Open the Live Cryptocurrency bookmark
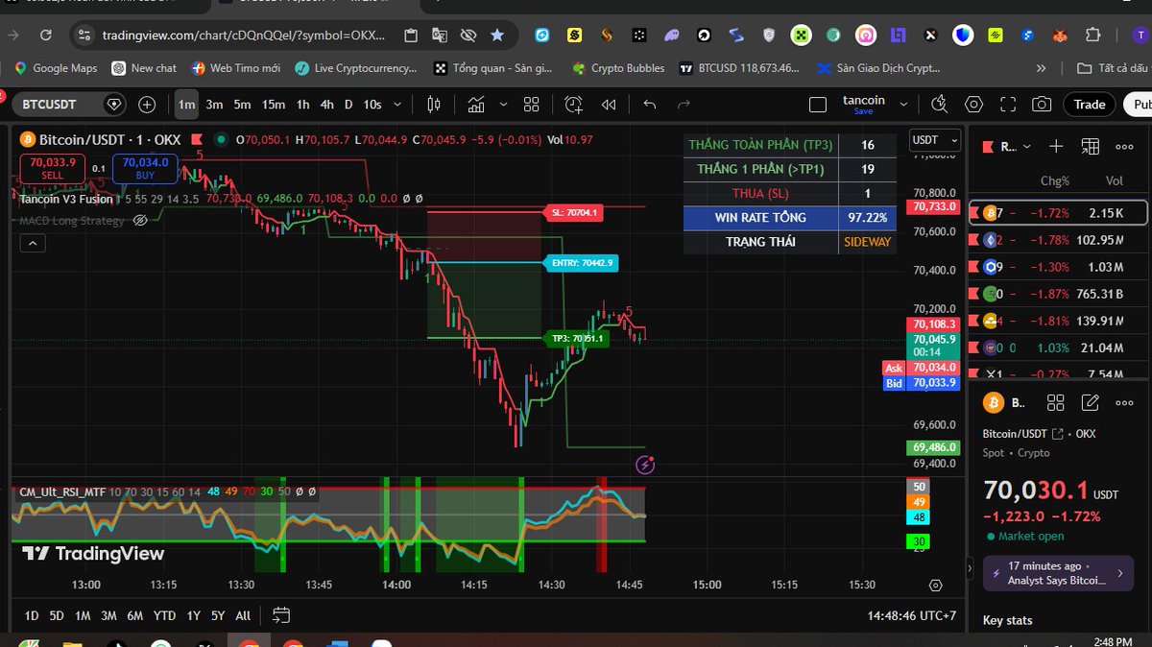This screenshot has width=1152, height=647. tap(356, 68)
